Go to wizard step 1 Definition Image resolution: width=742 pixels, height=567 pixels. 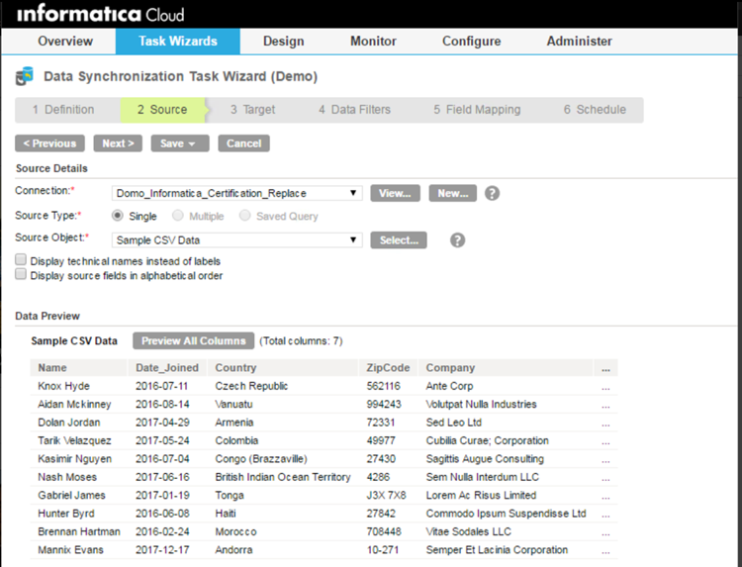click(x=63, y=110)
